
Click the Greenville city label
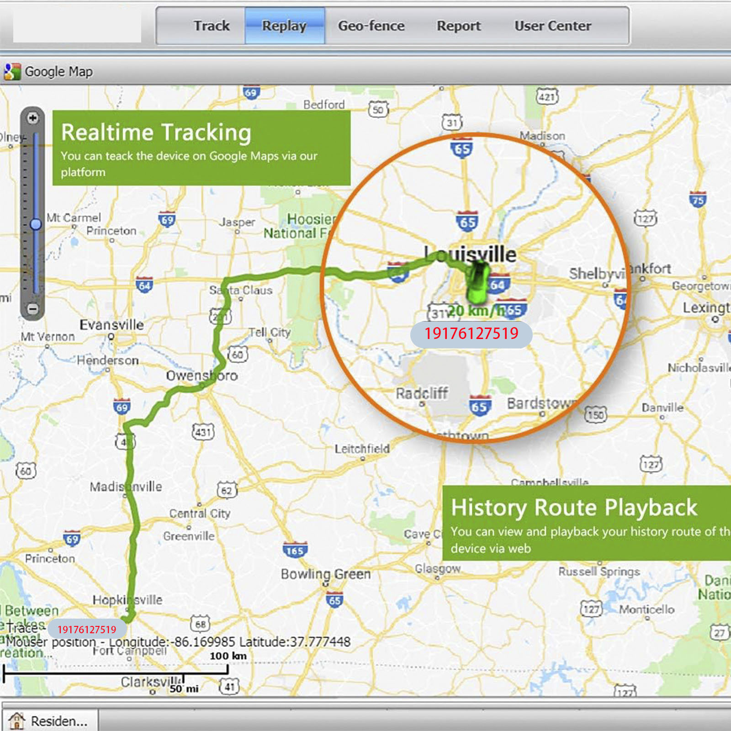[x=189, y=536]
